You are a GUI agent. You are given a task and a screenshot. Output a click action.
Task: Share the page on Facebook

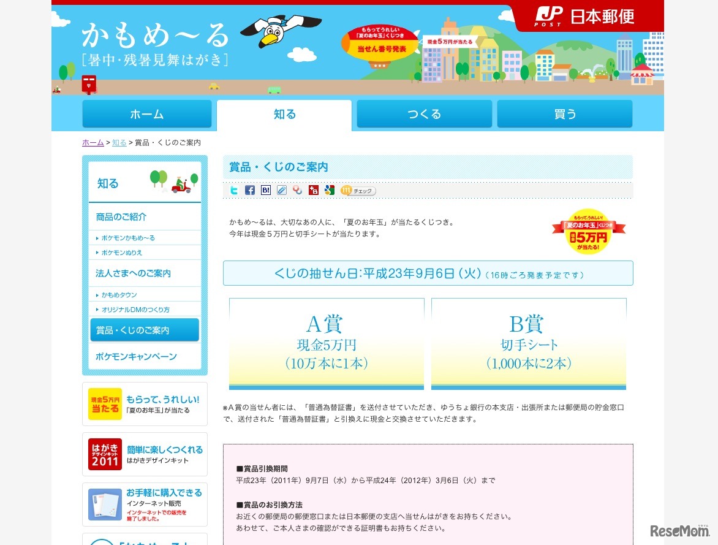coord(249,190)
